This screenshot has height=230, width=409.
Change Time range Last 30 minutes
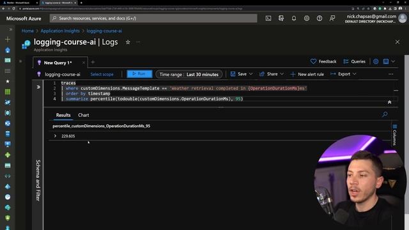click(189, 74)
